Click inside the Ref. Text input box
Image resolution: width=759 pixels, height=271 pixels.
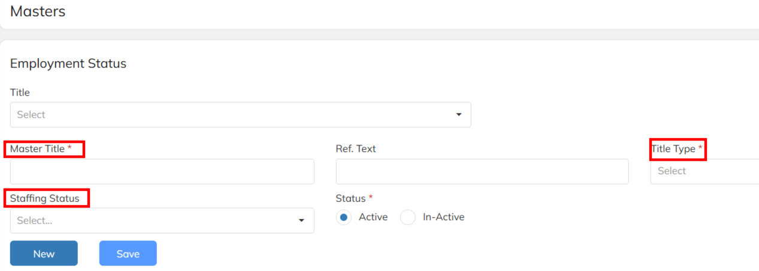(482, 172)
